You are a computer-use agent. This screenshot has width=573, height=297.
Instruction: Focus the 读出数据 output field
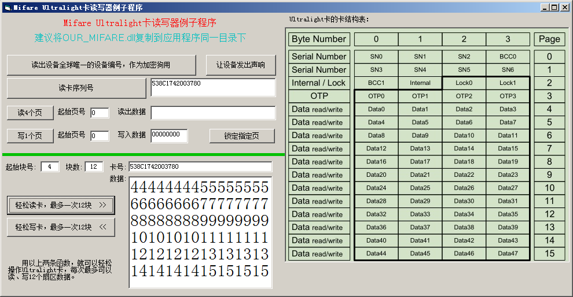(213, 113)
